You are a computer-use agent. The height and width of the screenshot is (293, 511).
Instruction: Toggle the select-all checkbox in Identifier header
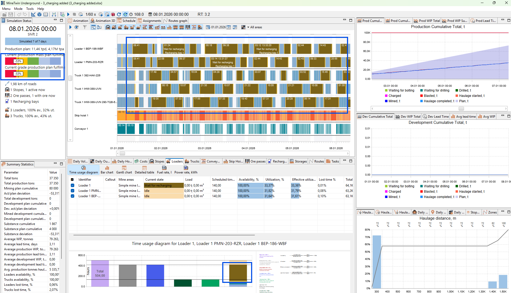72,180
